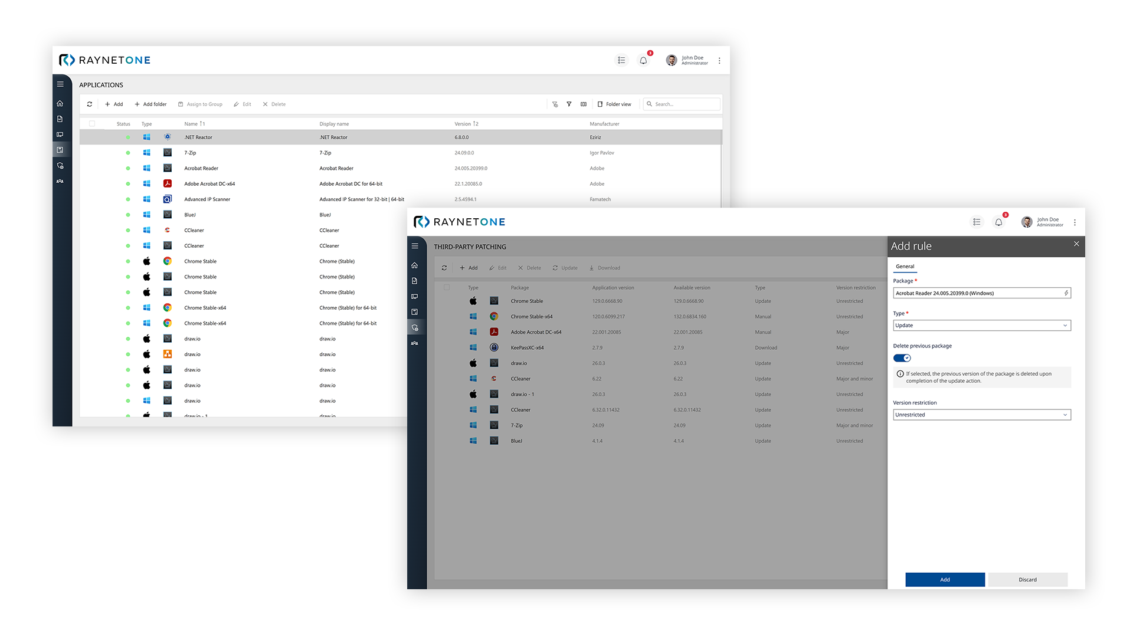
Task: Open reports document icon in Applications sidebar
Action: pos(60,119)
